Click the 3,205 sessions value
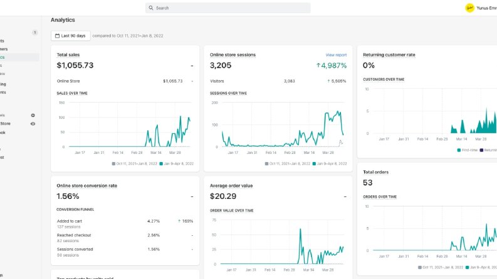 (x=221, y=65)
